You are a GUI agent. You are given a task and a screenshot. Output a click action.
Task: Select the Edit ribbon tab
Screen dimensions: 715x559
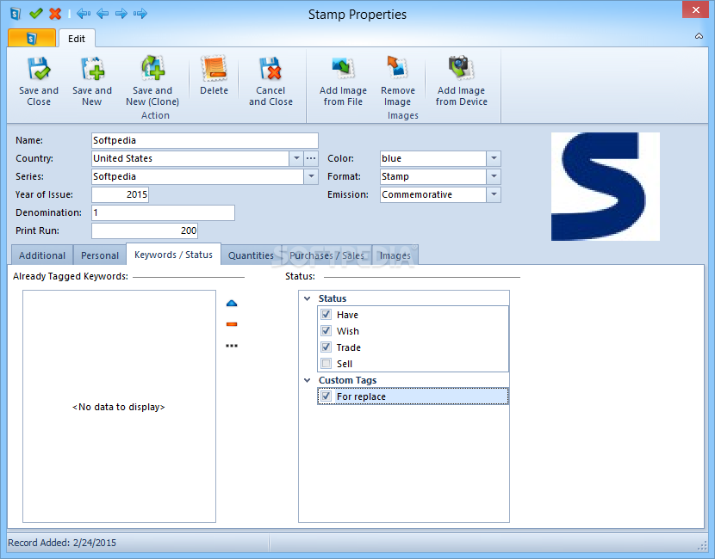point(77,39)
